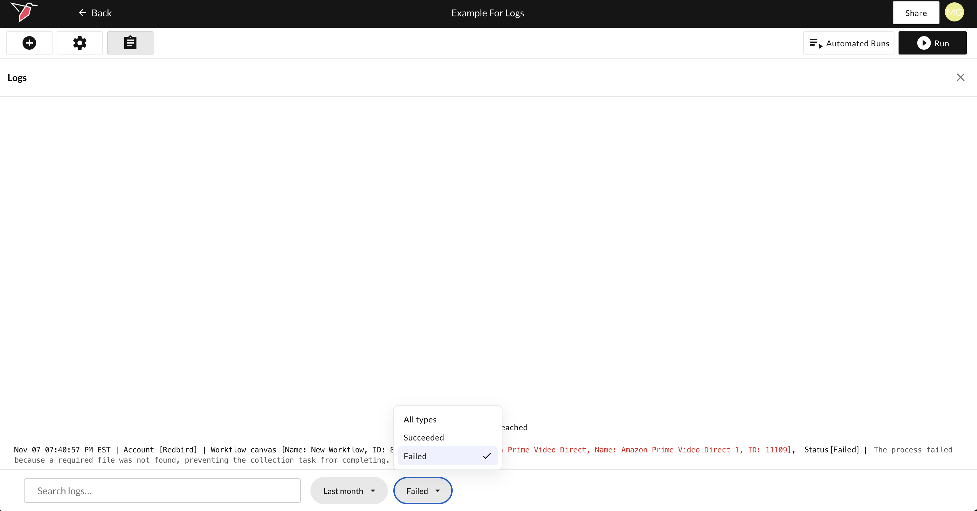Image resolution: width=977 pixels, height=511 pixels.
Task: Click the Example For Logs title
Action: pos(487,13)
